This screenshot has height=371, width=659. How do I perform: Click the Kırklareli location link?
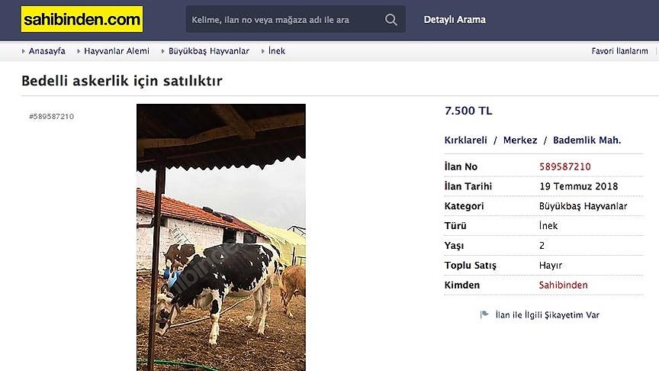[466, 140]
